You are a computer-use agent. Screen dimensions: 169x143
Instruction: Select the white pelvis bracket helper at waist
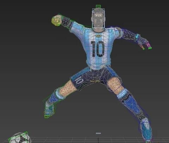pos(98,68)
